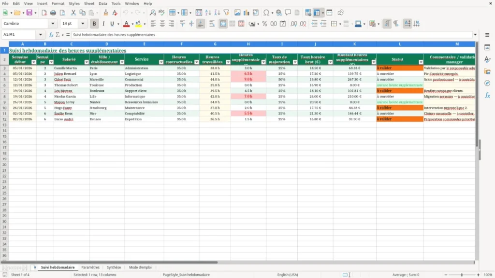Click the Insert chart icon
Screen dimensions: 495x278
[x=246, y=13]
